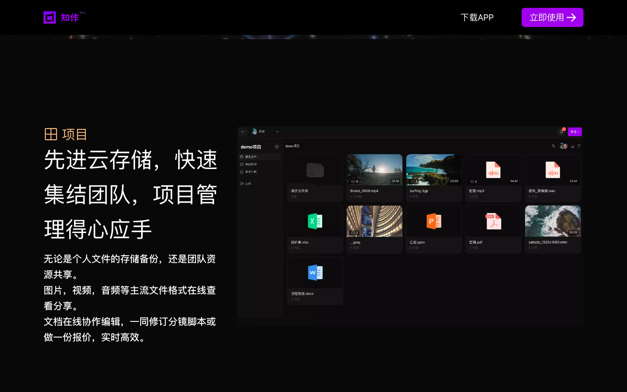Open the surfing.3gp video thumbnail
The image size is (627, 392).
point(434,170)
